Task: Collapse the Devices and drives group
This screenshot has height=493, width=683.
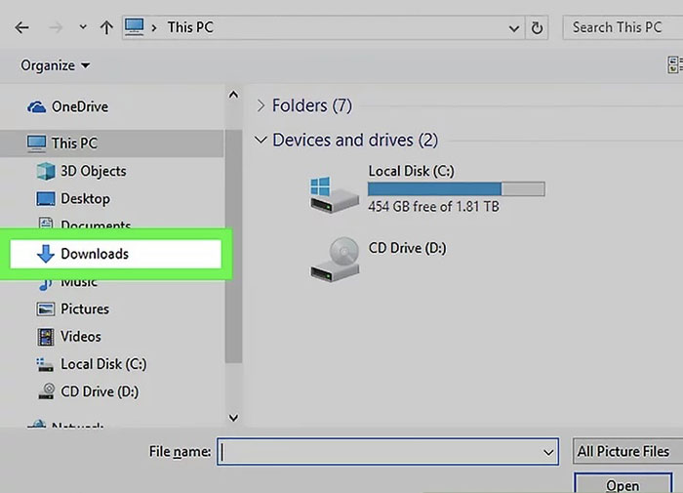Action: (261, 140)
